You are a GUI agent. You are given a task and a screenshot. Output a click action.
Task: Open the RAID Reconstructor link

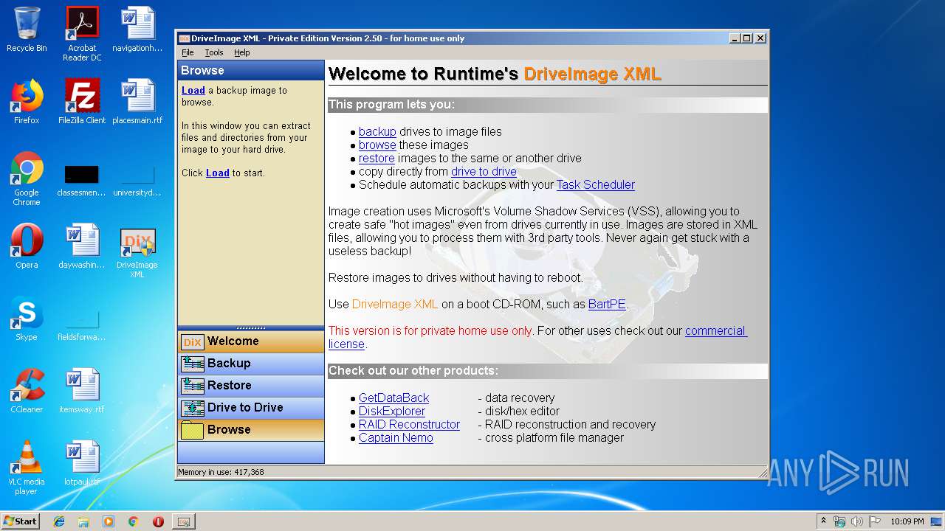click(x=409, y=425)
